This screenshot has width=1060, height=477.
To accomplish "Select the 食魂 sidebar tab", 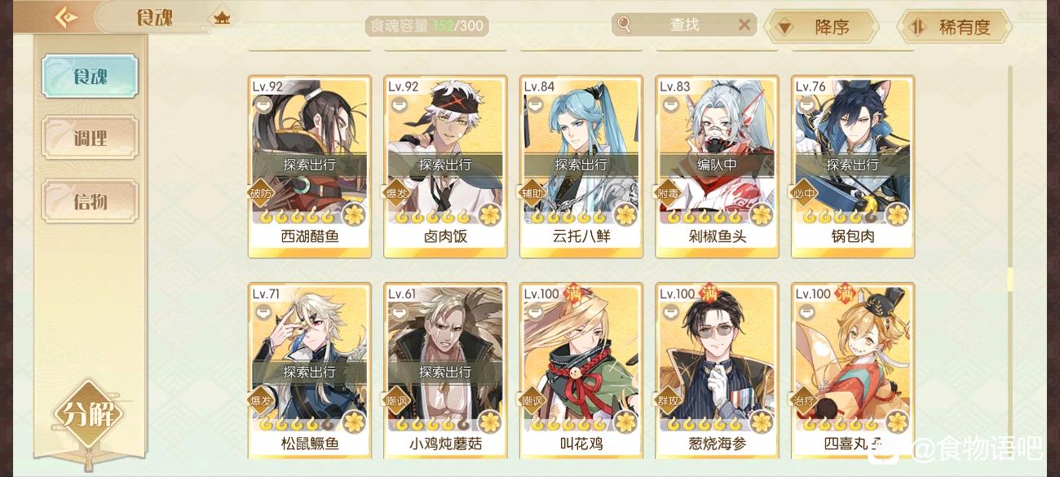I will (90, 76).
